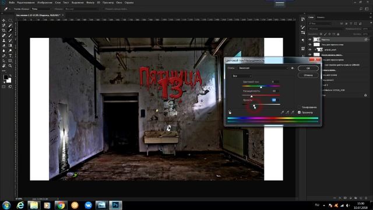Select the Clone Stamp tool
This screenshot has width=373, height=210.
[4, 40]
